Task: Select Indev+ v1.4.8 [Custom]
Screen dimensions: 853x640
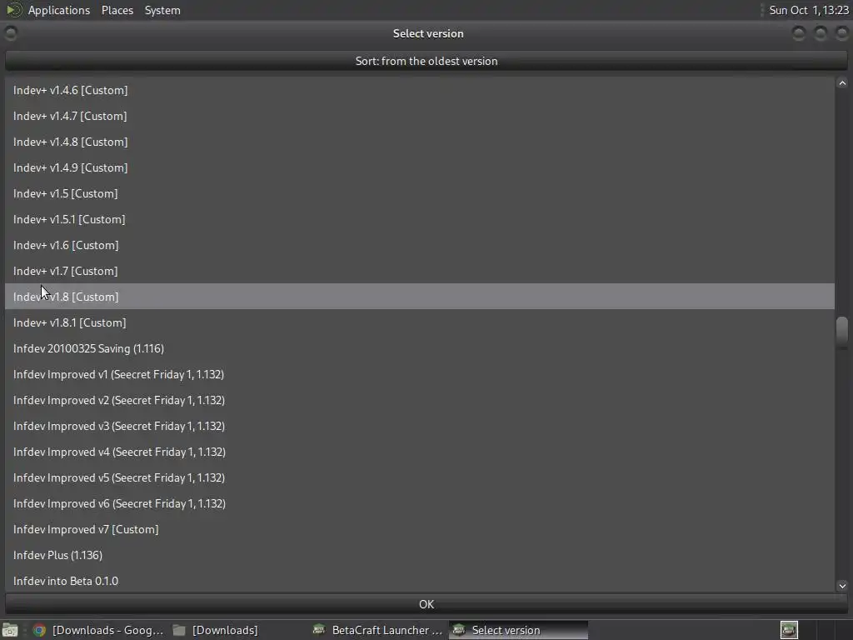Action: [x=420, y=142]
